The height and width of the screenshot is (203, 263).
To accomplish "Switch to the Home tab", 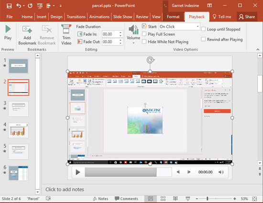I will tap(27, 17).
